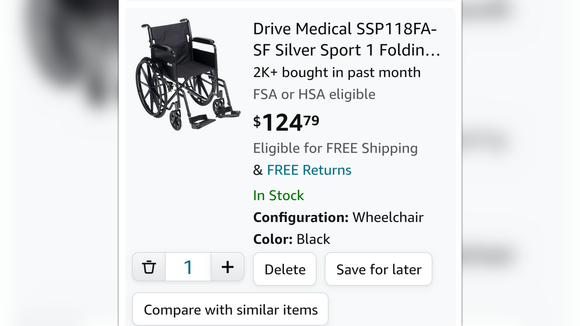Click the green In Stock status
The height and width of the screenshot is (326, 580).
[x=278, y=196]
